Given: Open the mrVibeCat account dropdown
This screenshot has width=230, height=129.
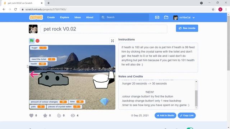Looking at the screenshot, I should click(184, 18).
